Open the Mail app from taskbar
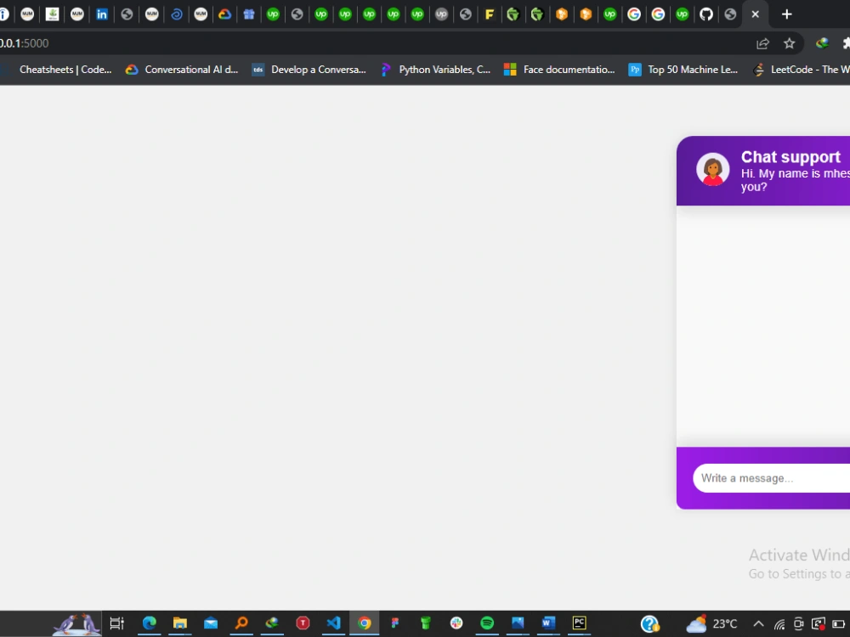Image resolution: width=850 pixels, height=637 pixels. pyautogui.click(x=210, y=623)
